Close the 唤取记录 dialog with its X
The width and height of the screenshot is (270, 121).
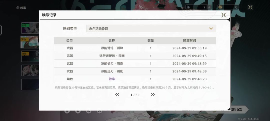coord(224,15)
